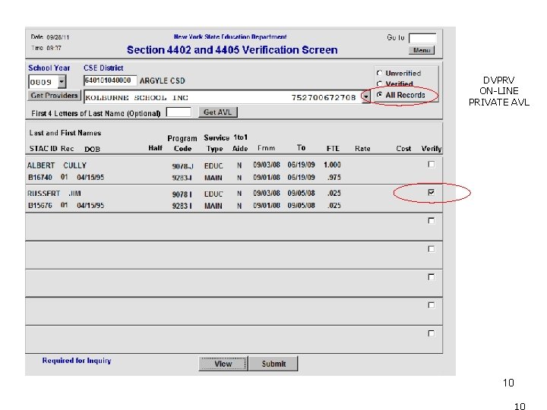Click STAC ID B16740

click(40, 177)
